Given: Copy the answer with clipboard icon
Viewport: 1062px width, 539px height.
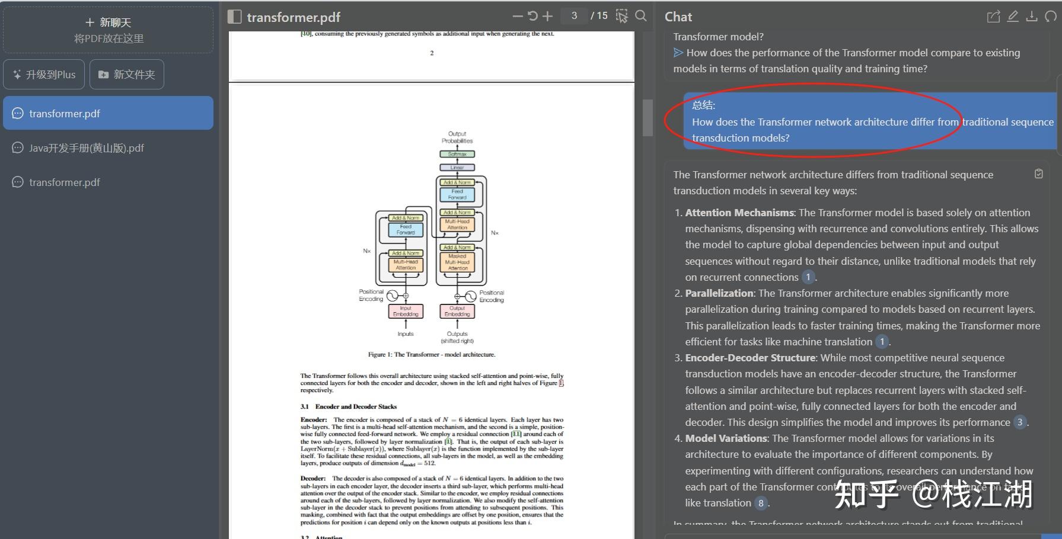Looking at the screenshot, I should coord(1039,174).
